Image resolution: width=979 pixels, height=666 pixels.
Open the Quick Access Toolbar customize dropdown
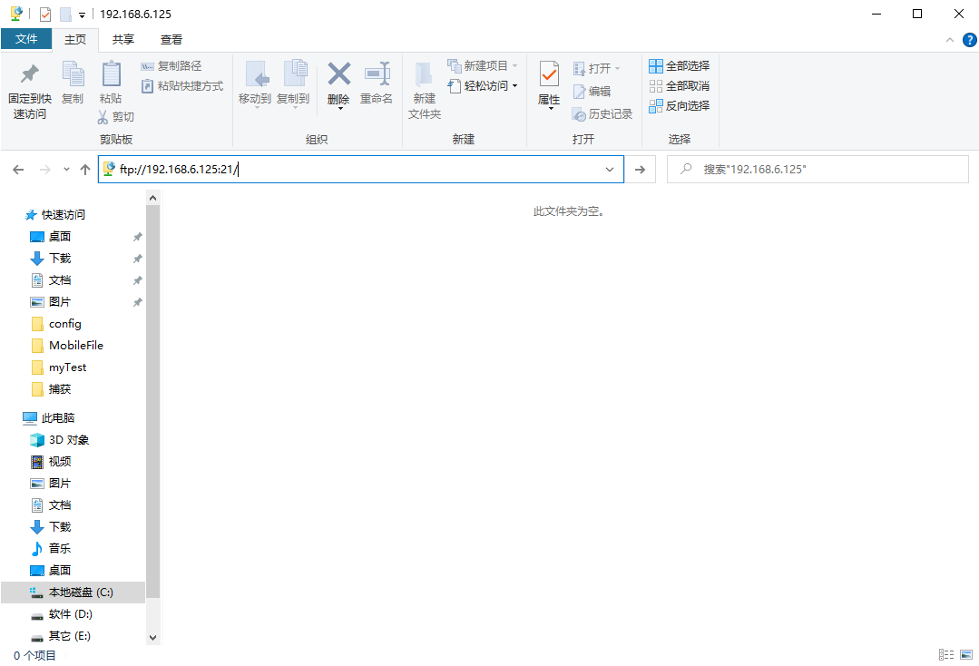coord(82,15)
